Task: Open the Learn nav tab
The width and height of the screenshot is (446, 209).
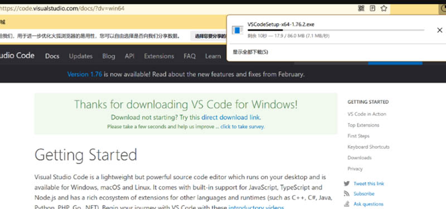Action: (x=213, y=56)
